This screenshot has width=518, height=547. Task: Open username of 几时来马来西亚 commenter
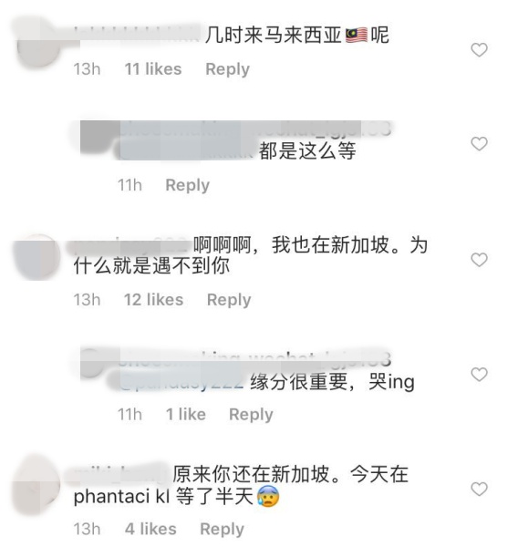[137, 35]
